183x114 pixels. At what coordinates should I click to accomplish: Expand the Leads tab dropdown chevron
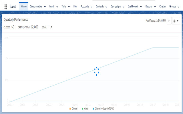click(57, 6)
